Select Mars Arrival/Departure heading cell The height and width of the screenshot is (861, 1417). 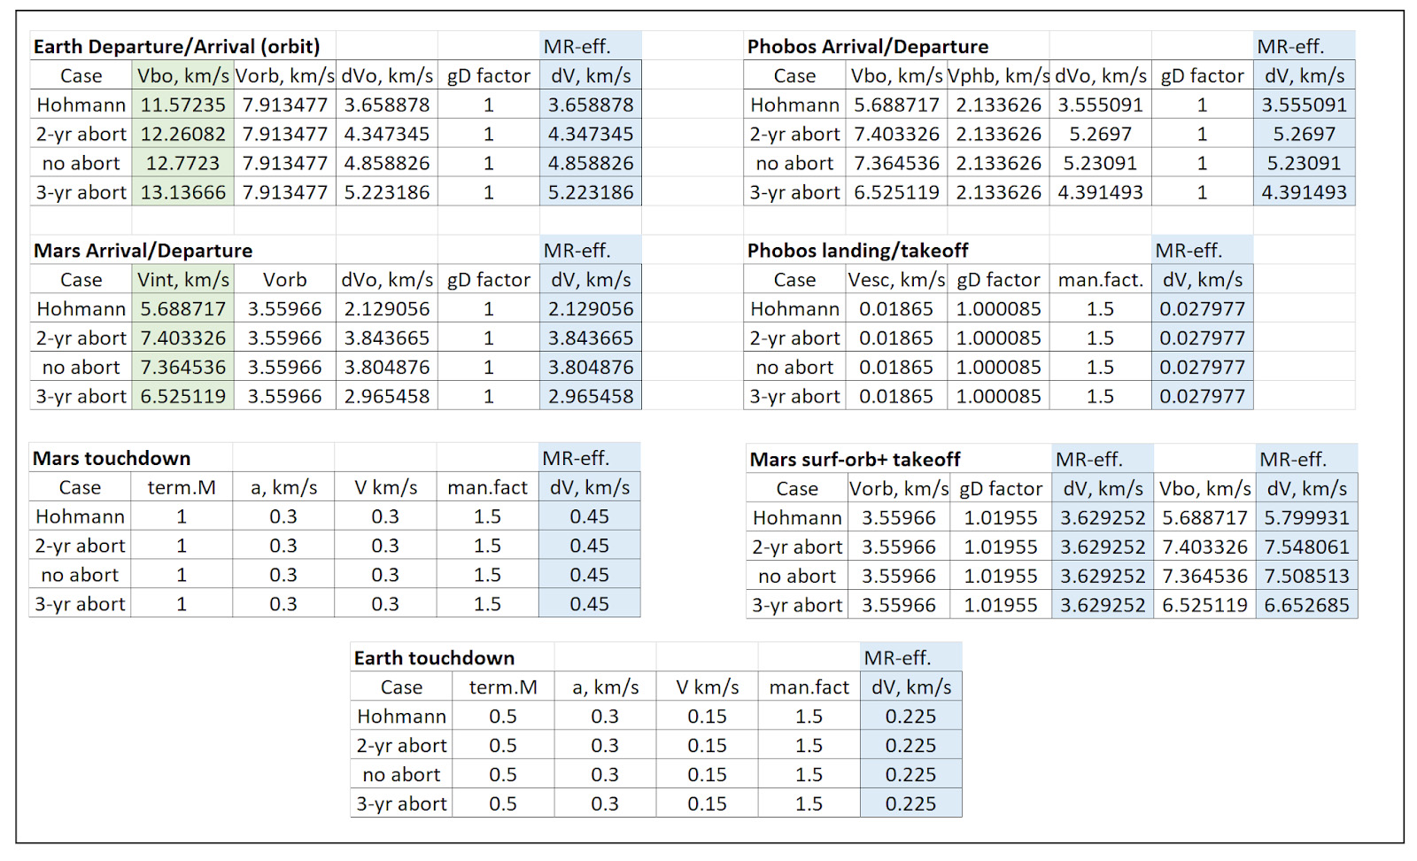pos(143,251)
